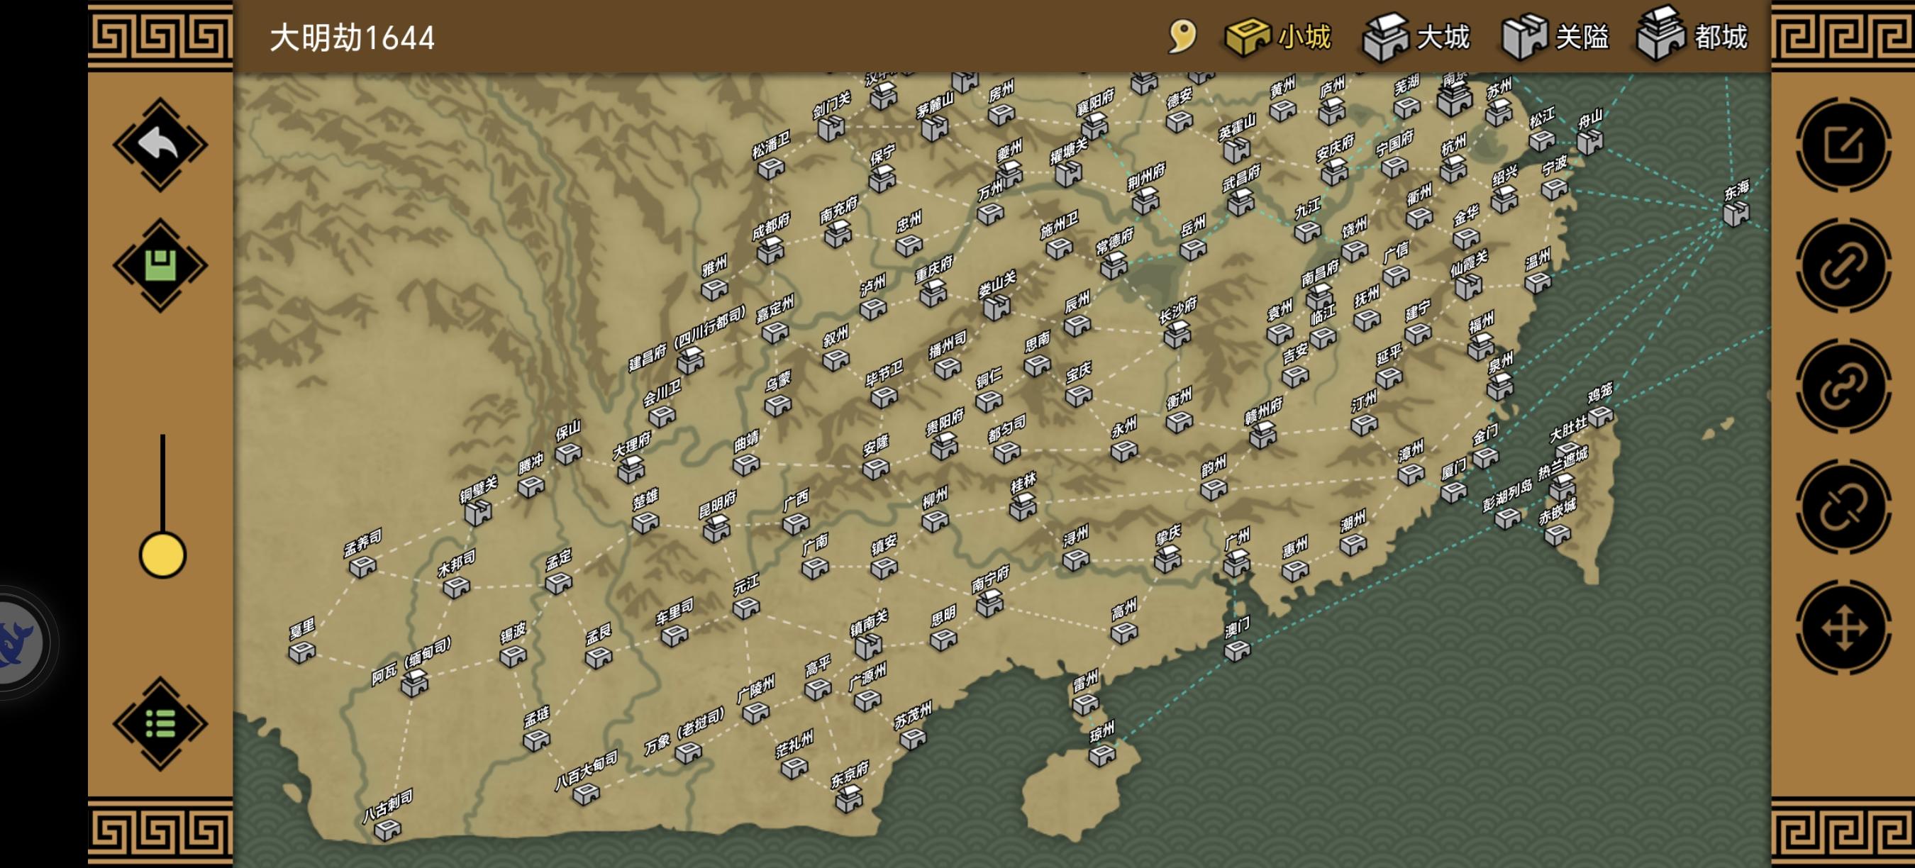Click the edit pencil icon

tap(1843, 145)
